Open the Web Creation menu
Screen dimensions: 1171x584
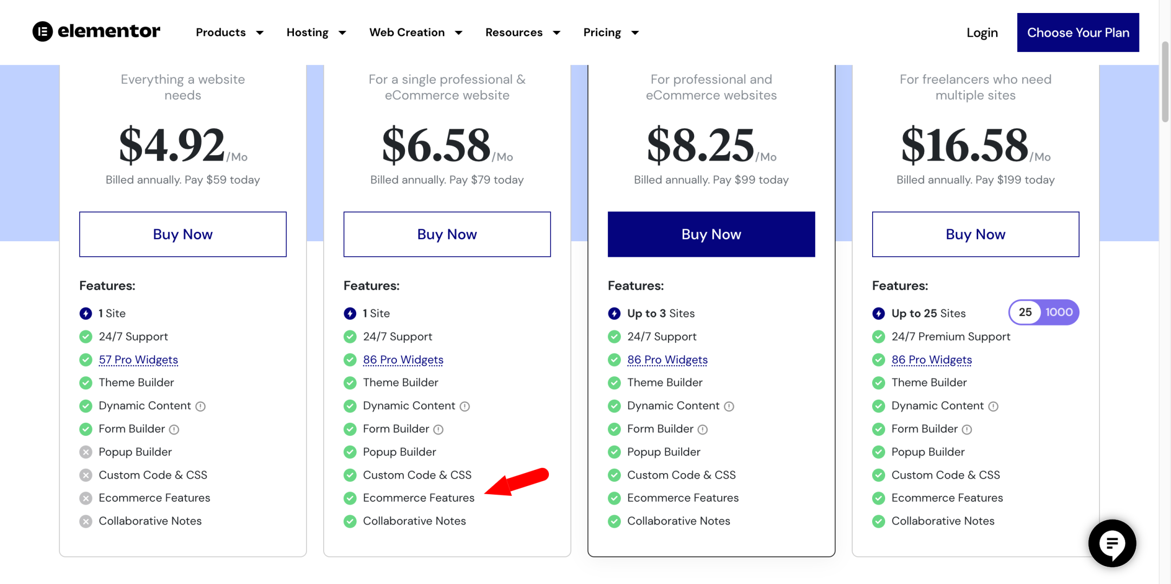(x=407, y=32)
